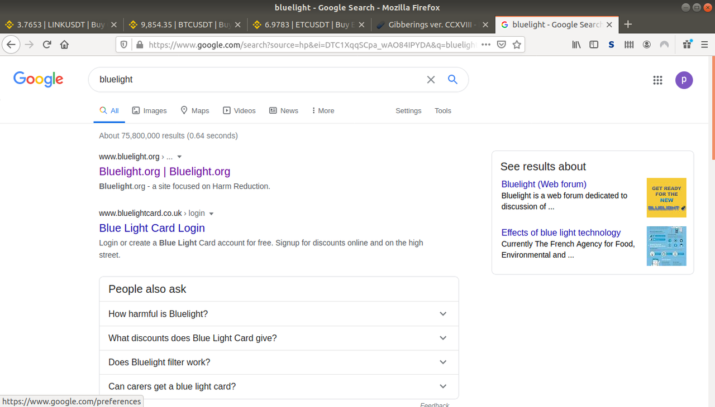Open the Firefox hamburger menu
Screen dimensions: 715x407
tap(704, 45)
